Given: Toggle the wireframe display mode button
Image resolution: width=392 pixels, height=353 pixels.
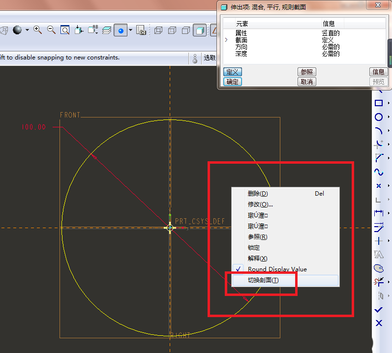Looking at the screenshot, I should click(158, 30).
